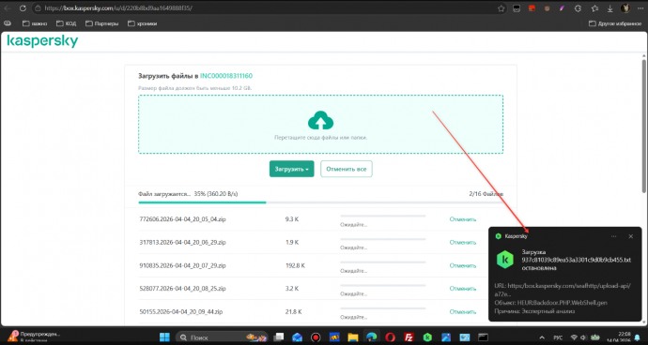This screenshot has width=648, height=345.
Task: Click the browser address bar URL
Action: (118, 8)
